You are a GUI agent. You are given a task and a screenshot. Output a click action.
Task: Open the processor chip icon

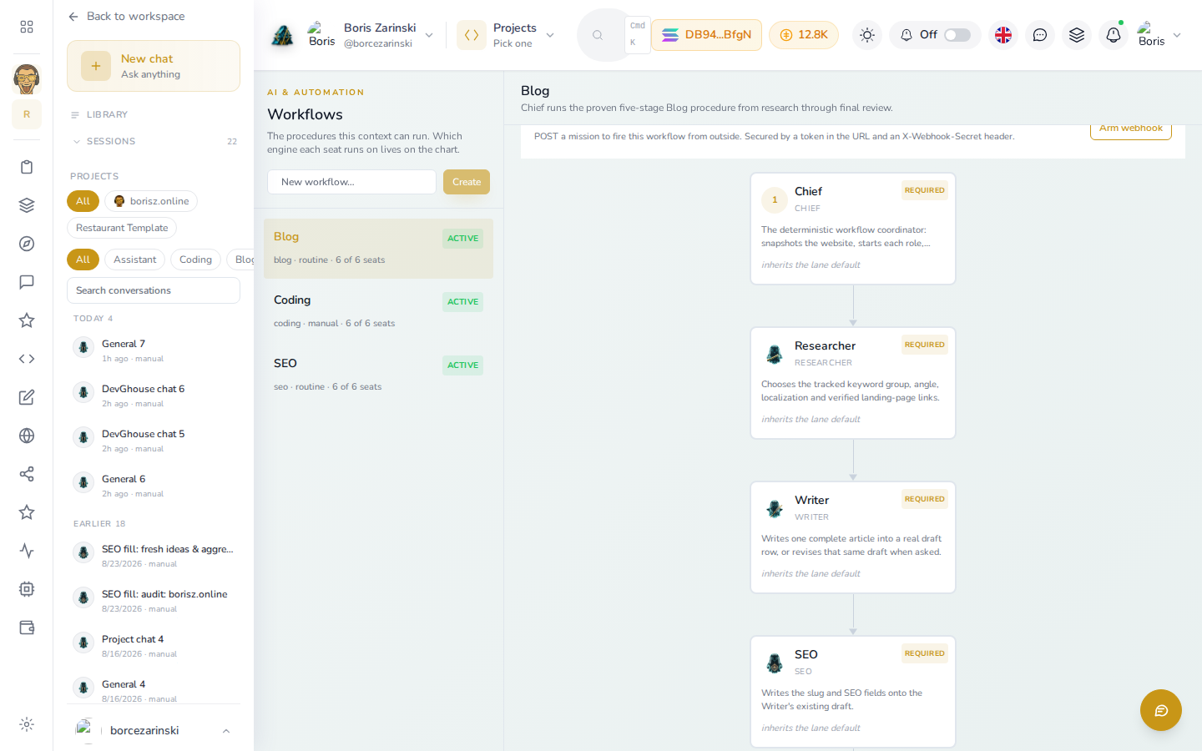[x=27, y=589]
